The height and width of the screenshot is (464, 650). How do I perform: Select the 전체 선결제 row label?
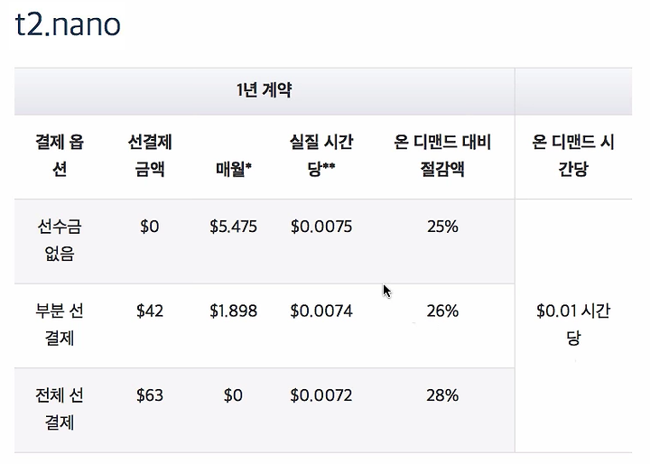[x=60, y=409]
